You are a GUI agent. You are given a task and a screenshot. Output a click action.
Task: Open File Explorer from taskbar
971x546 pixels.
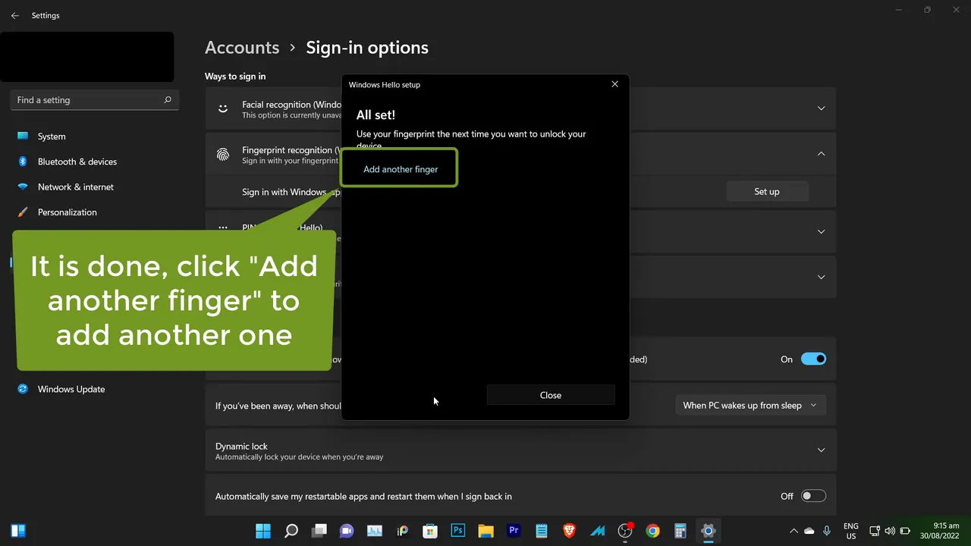[x=486, y=531]
